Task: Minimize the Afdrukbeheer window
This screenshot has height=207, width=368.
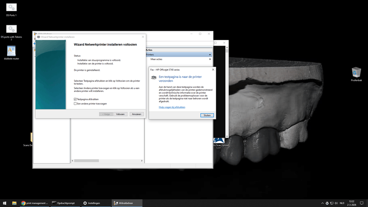Action: [191, 34]
